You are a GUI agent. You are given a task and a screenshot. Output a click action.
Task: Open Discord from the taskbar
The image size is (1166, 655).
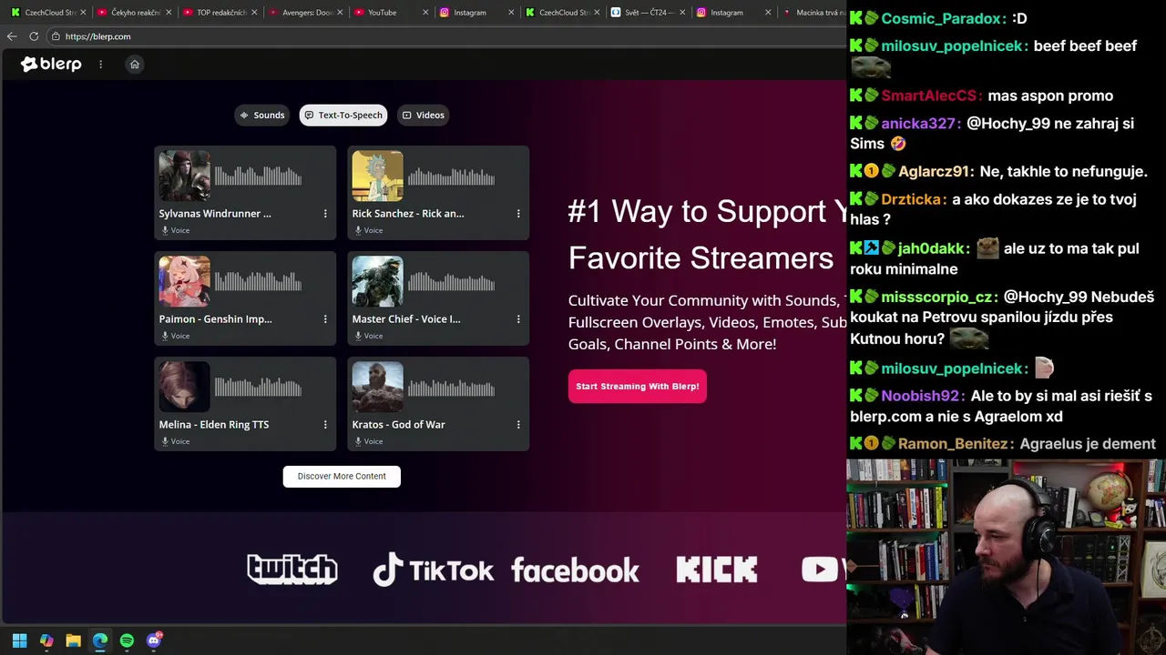(x=154, y=640)
